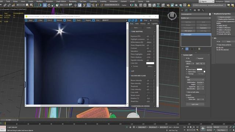Toggle the Curves checkbox in VFB
235x132 pixels.
pos(132,66)
